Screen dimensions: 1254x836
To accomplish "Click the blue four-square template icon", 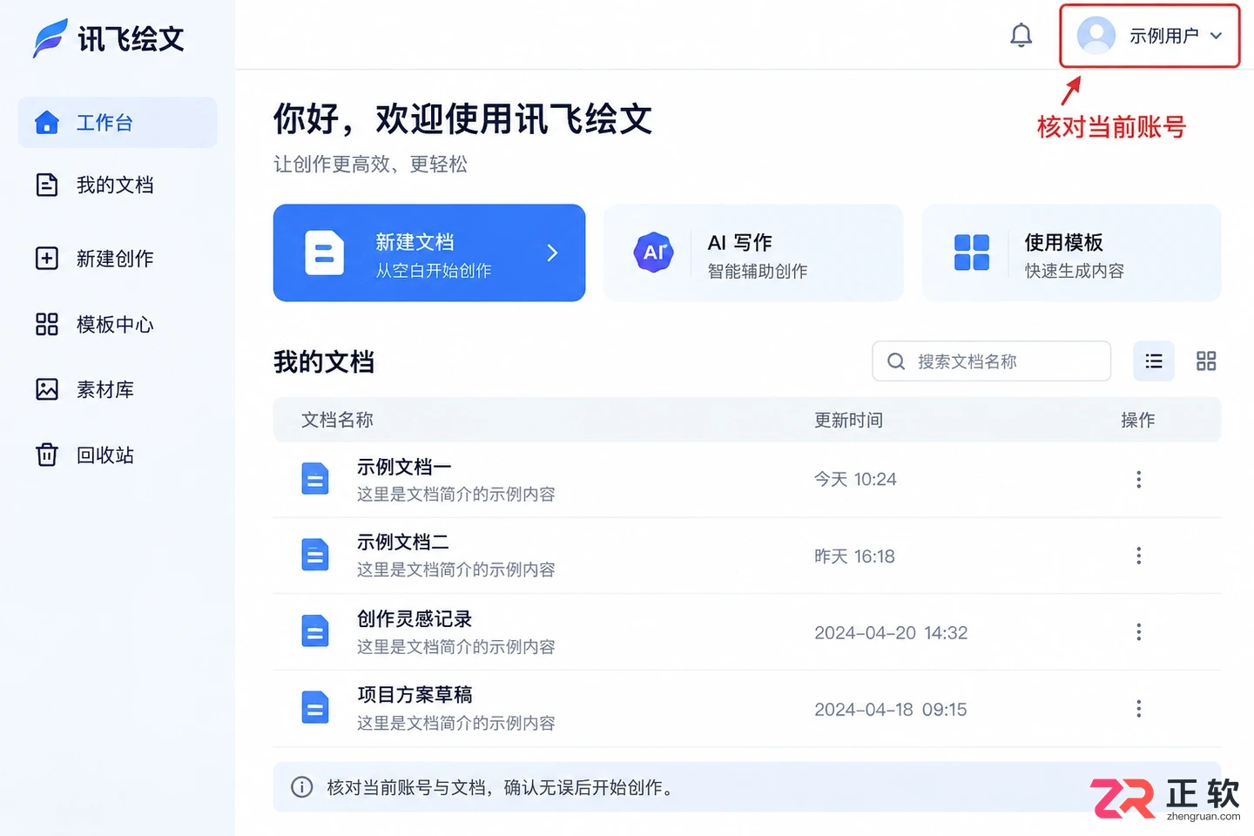I will (x=972, y=253).
